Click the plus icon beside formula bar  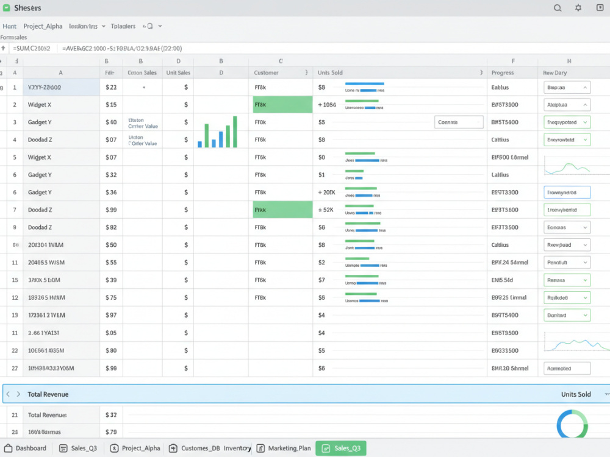3,48
